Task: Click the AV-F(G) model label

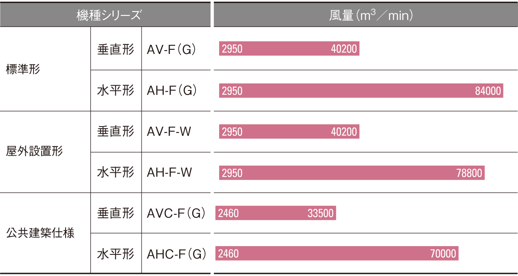Action: click(171, 49)
